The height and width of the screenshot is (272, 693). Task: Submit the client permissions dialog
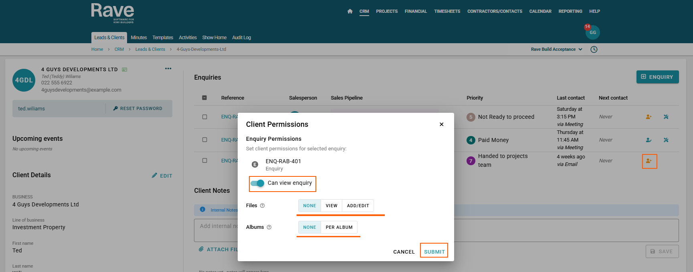434,252
